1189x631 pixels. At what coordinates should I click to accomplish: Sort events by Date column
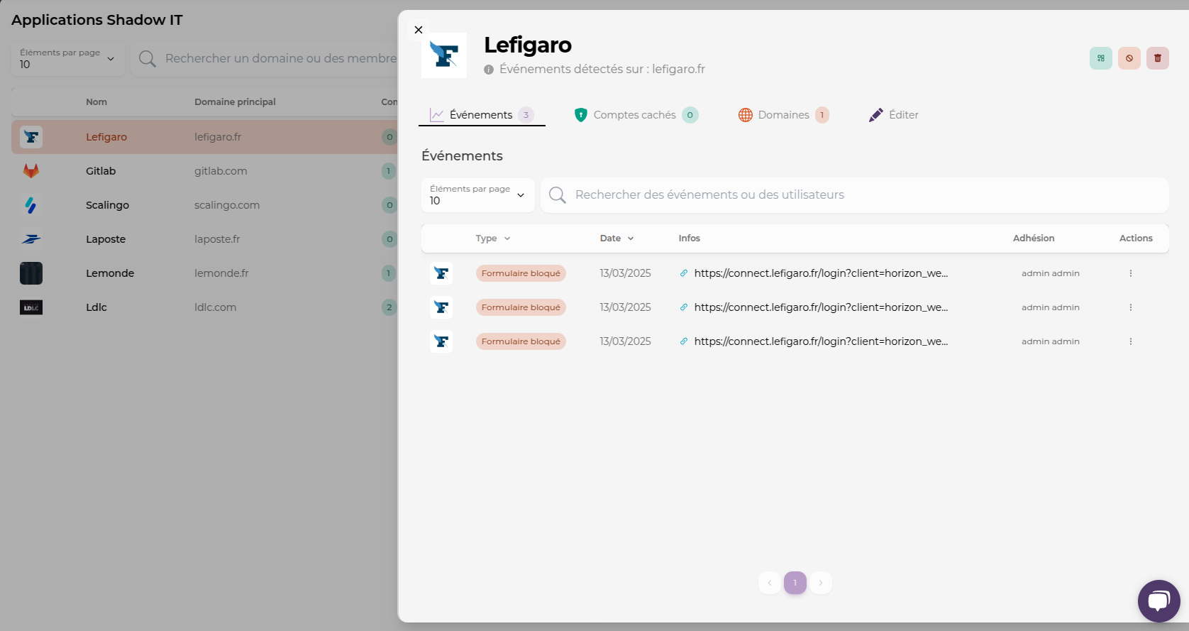616,238
